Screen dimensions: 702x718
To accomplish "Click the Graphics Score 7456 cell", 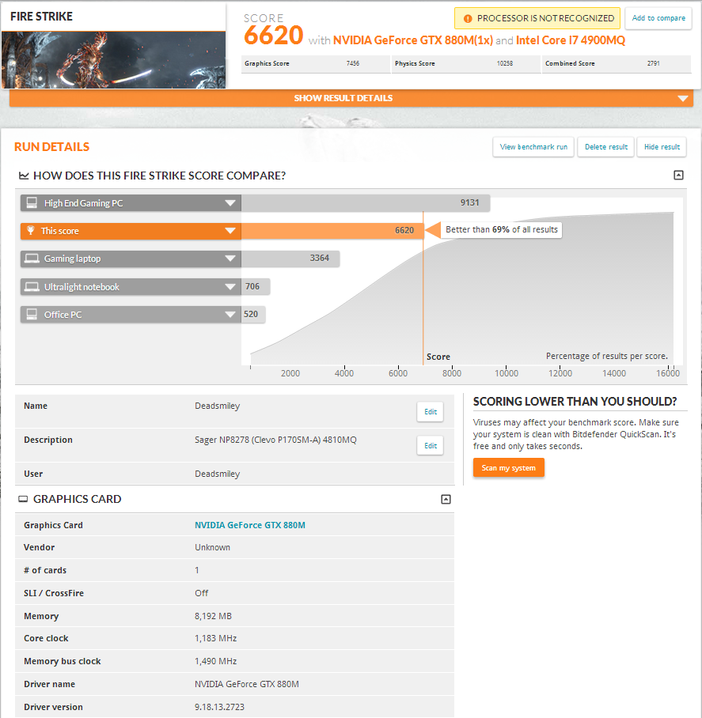I will pos(316,63).
